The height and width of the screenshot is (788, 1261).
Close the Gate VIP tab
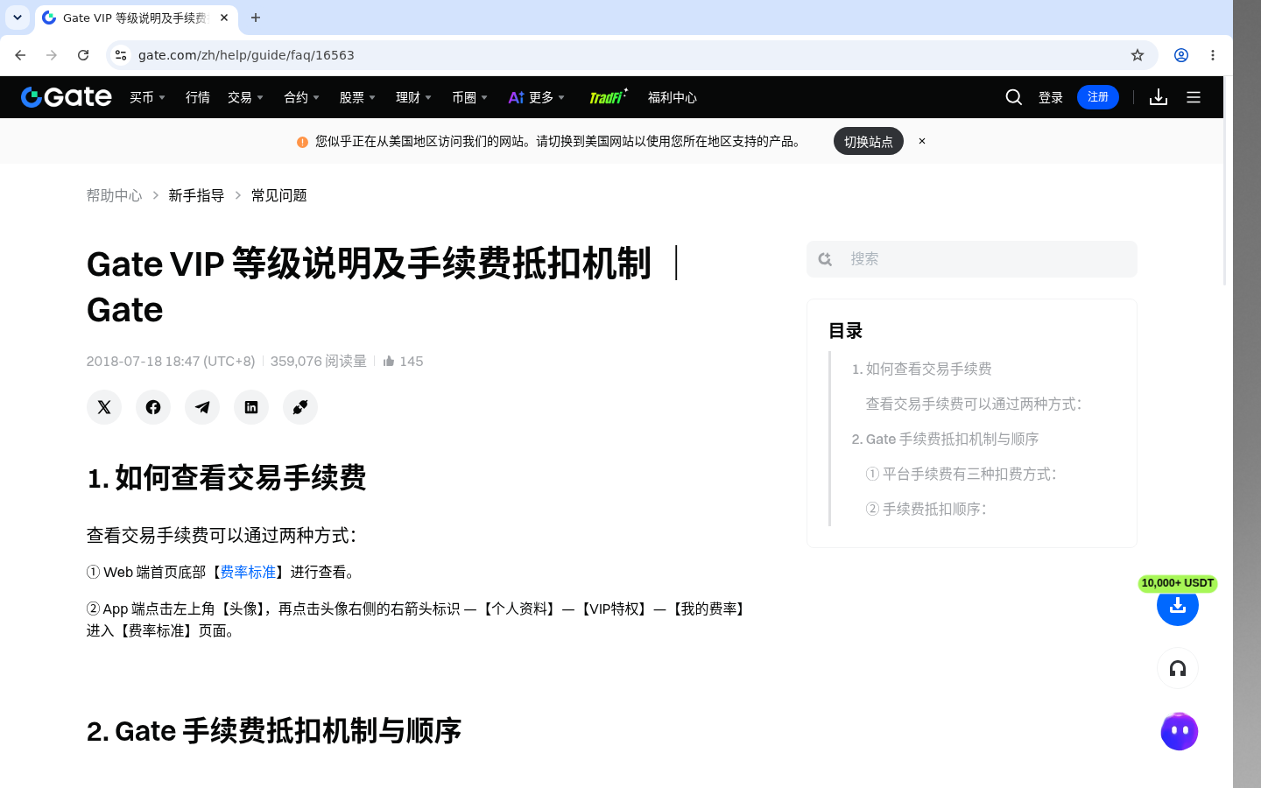point(224,18)
